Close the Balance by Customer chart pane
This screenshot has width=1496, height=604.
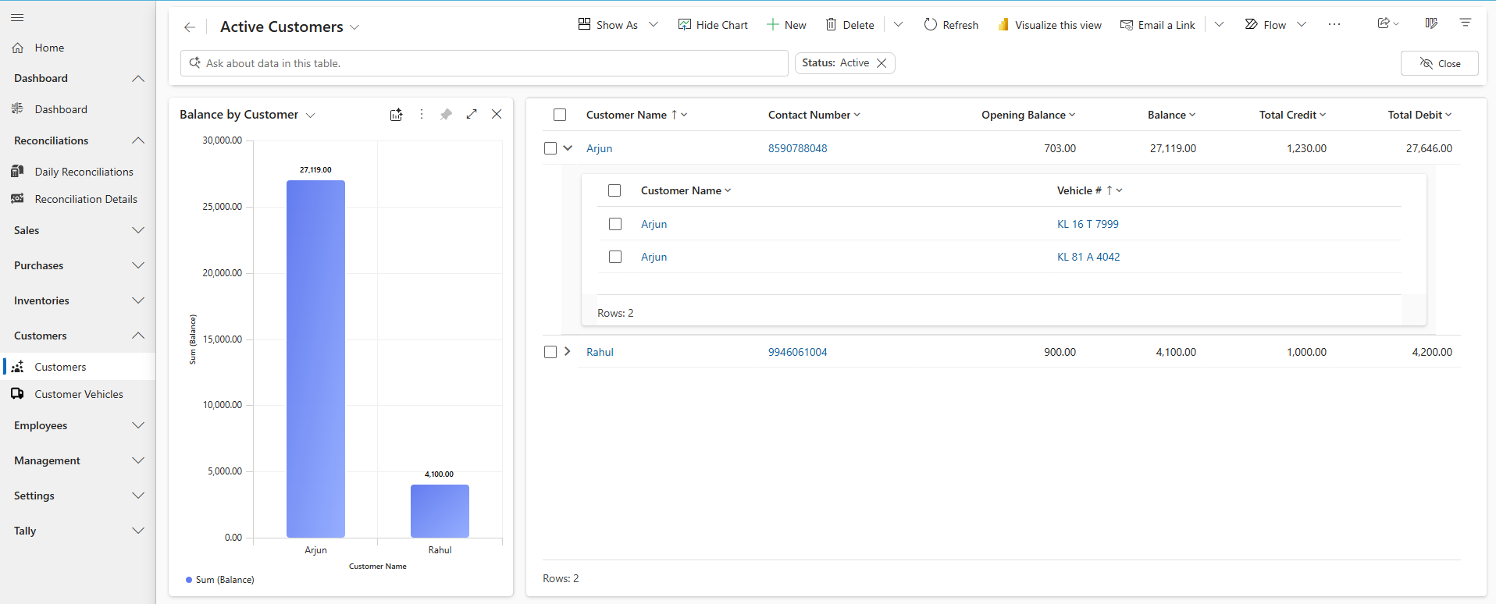[x=497, y=114]
